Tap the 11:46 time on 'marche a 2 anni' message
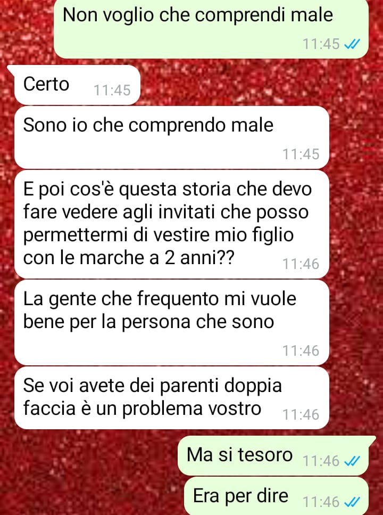The image size is (383, 515). coord(301,264)
